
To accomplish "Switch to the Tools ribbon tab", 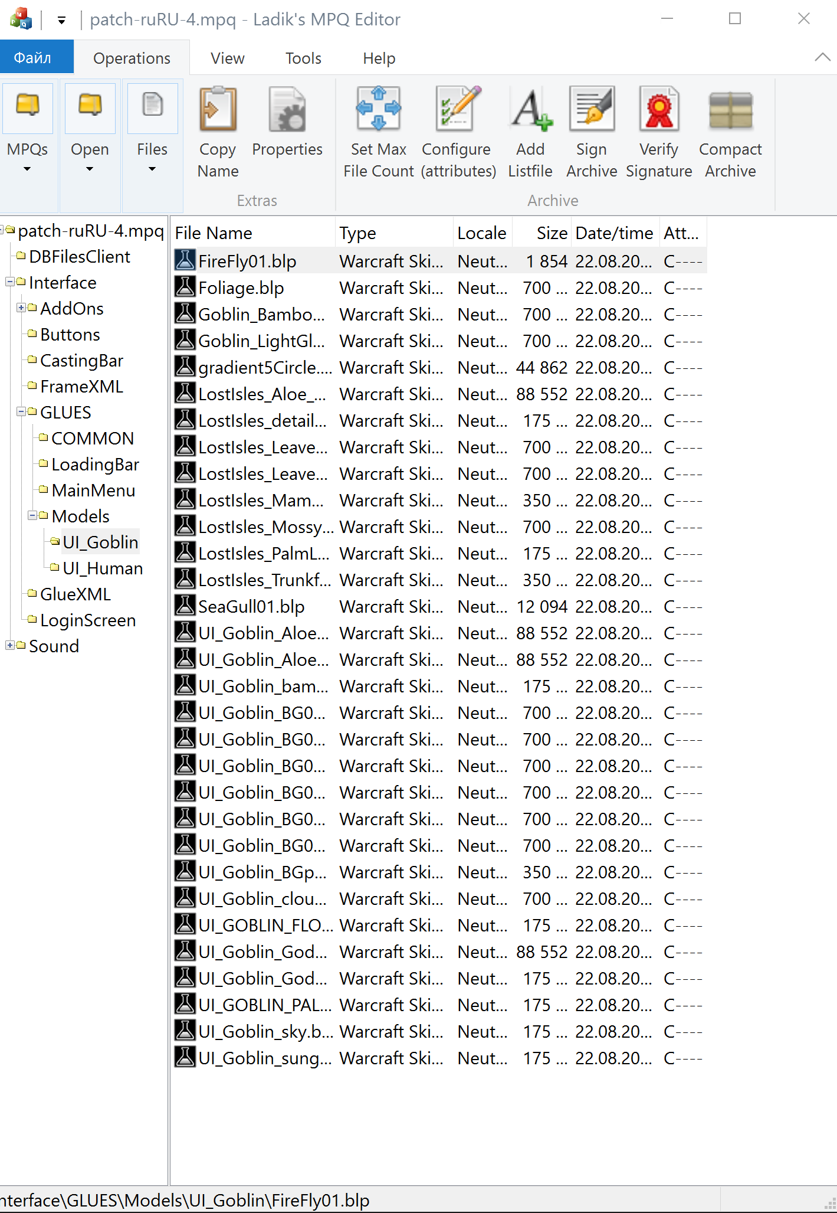I will (x=303, y=58).
